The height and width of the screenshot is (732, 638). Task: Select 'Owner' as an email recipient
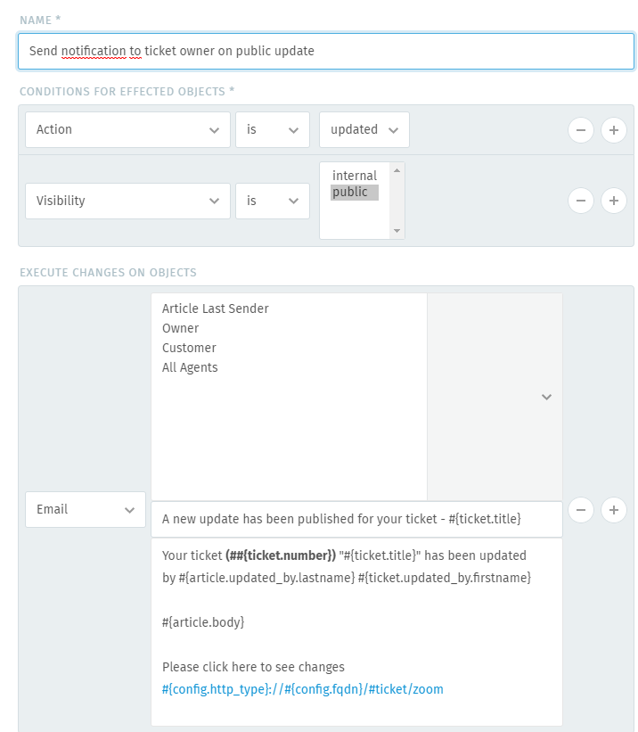click(x=180, y=328)
